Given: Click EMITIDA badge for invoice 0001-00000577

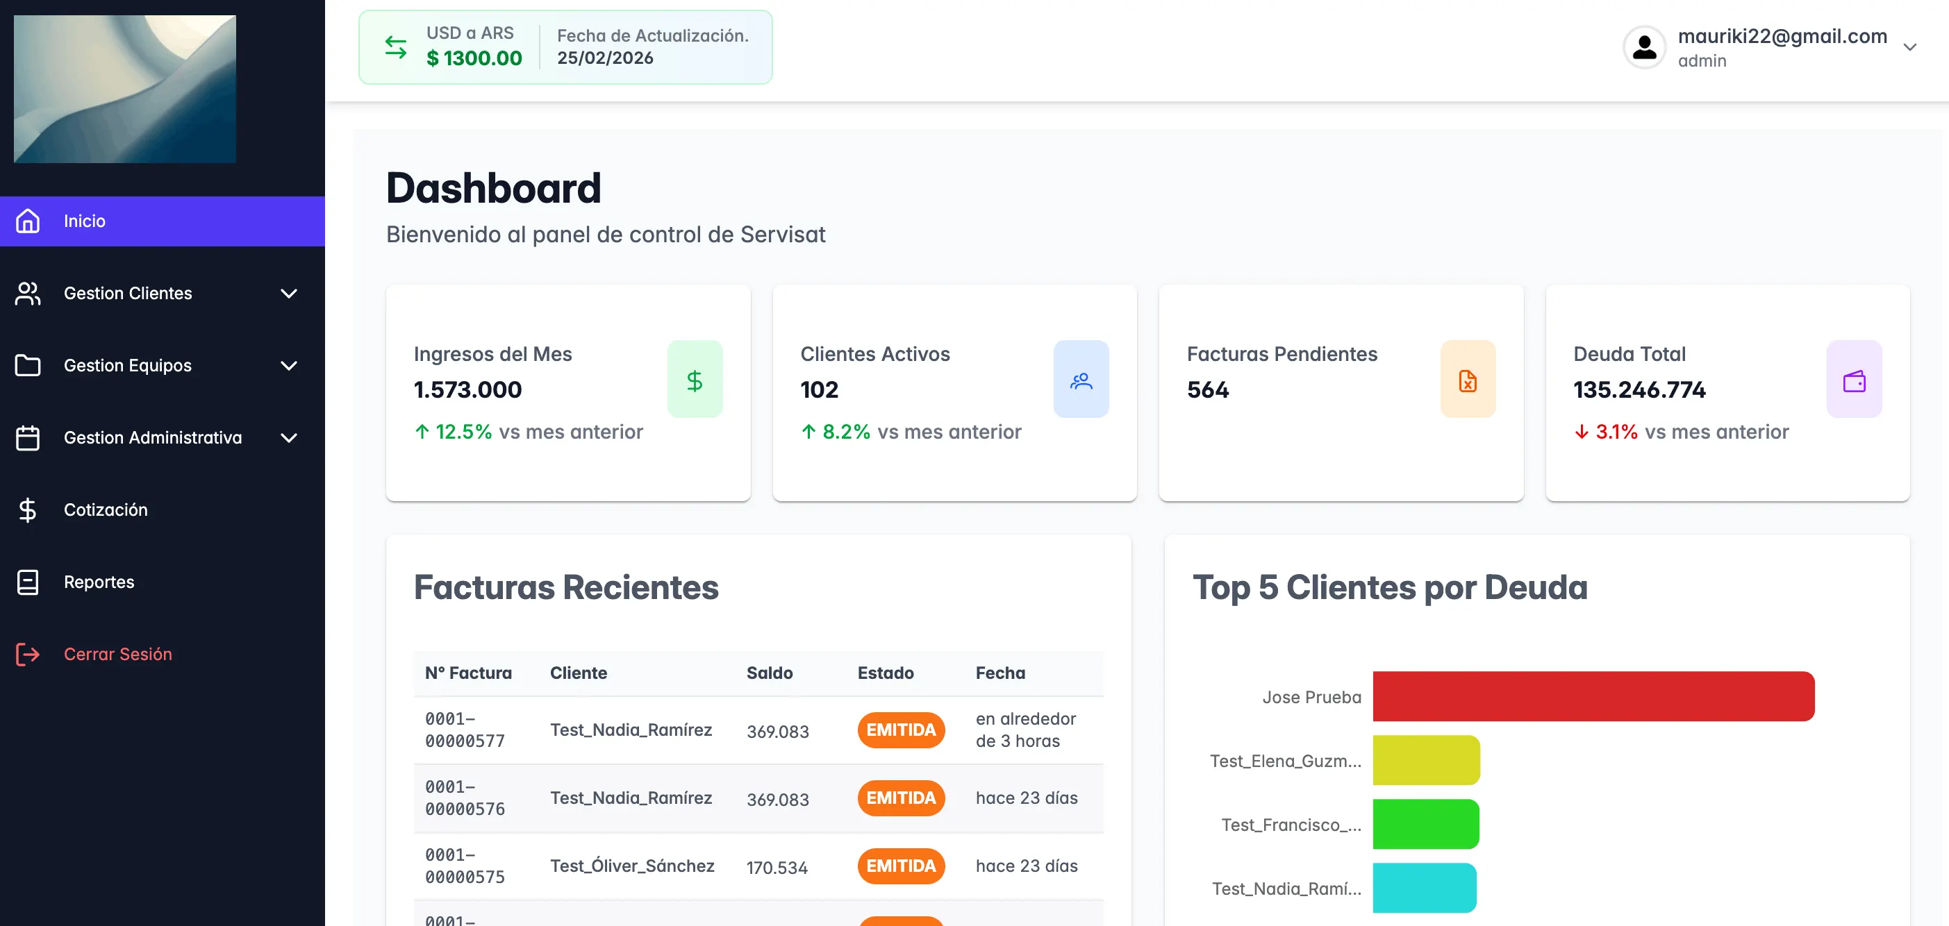Looking at the screenshot, I should point(900,730).
